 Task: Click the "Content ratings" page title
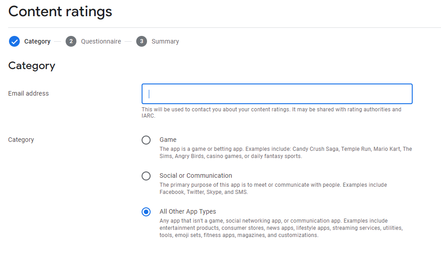click(60, 11)
